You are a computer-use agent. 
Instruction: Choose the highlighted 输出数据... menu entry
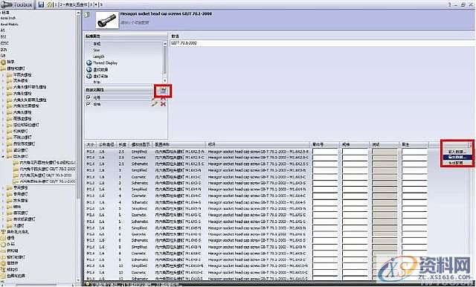[x=457, y=157]
